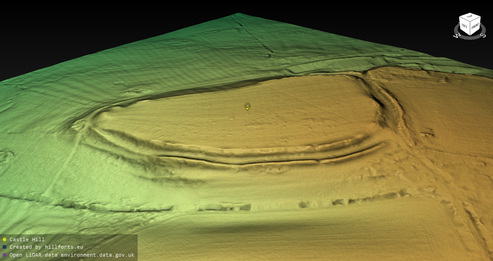The width and height of the screenshot is (493, 261).
Task: Click the W compass letter
Action: click(457, 36)
